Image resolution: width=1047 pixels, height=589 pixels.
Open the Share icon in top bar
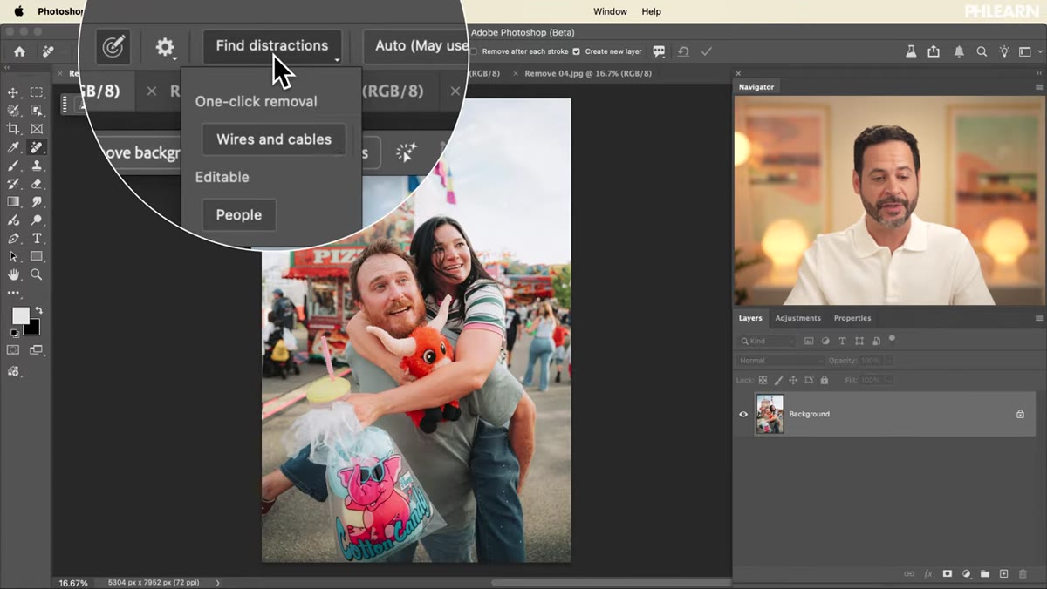(934, 51)
